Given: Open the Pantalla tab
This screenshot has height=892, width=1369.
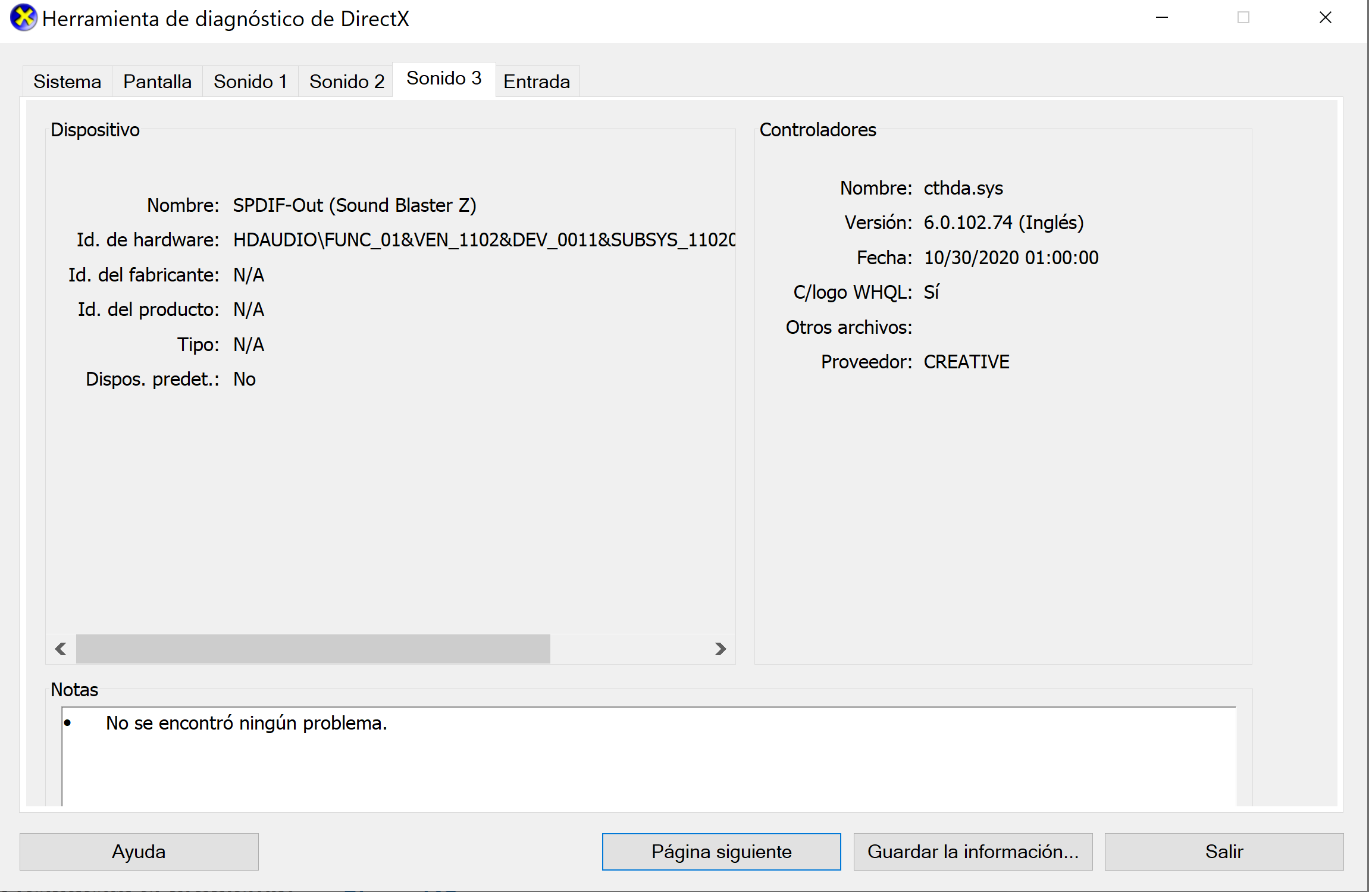Looking at the screenshot, I should 157,82.
